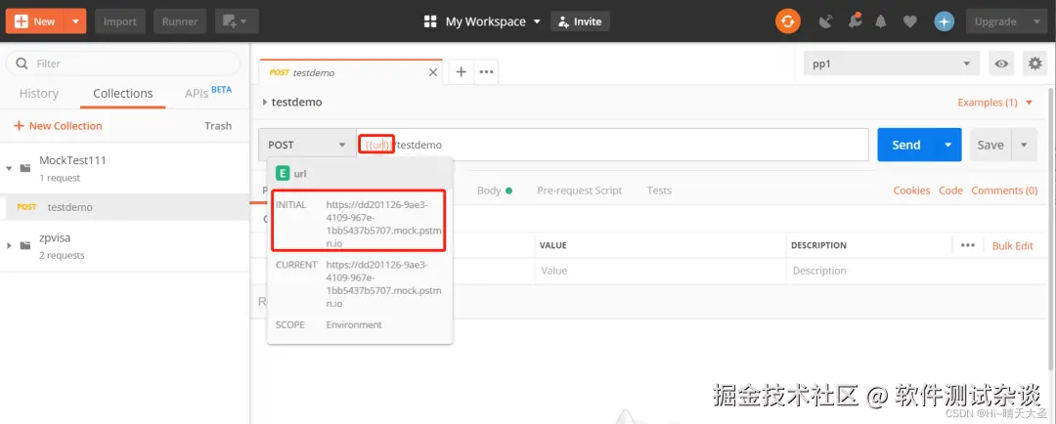Open the params table ellipsis options

pos(968,245)
